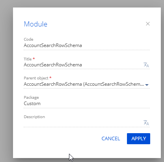164x162 pixels.
Task: Click the CANCEL link
Action: click(x=111, y=139)
